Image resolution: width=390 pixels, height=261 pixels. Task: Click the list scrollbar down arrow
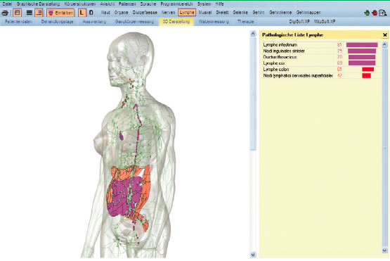(x=384, y=250)
